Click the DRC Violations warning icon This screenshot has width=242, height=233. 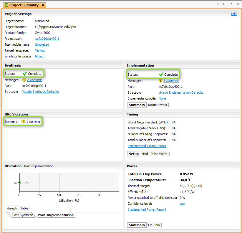coord(23,121)
